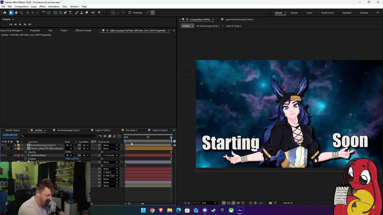383x215 pixels.
Task: Take a snapshot with the camera icon
Action: tap(270, 203)
